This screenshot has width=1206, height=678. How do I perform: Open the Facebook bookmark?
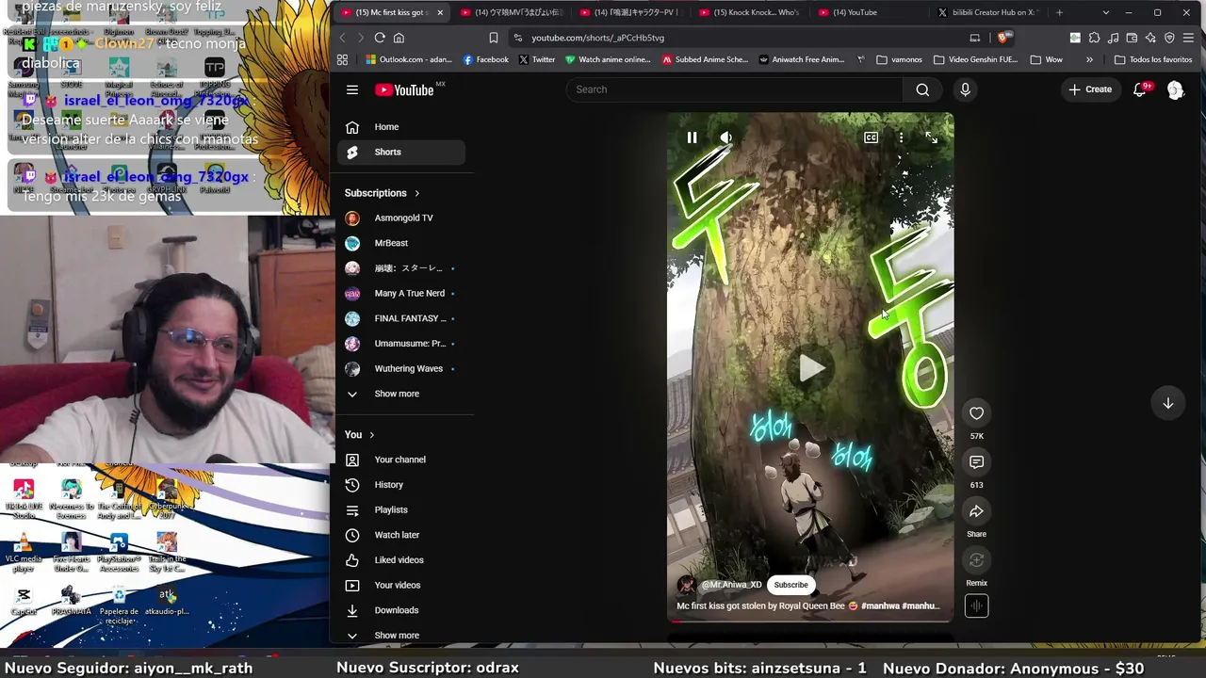(x=486, y=59)
